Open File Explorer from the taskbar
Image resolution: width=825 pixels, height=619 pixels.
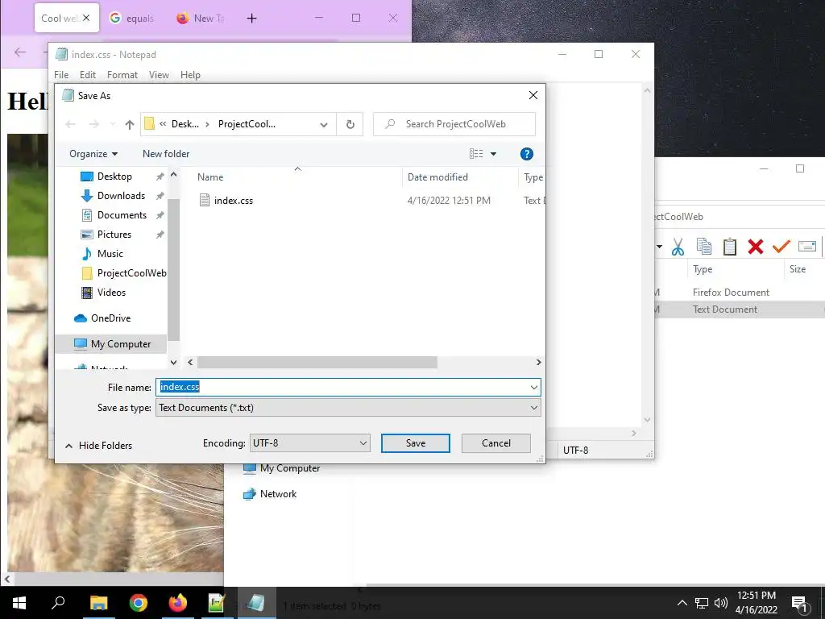(x=98, y=603)
